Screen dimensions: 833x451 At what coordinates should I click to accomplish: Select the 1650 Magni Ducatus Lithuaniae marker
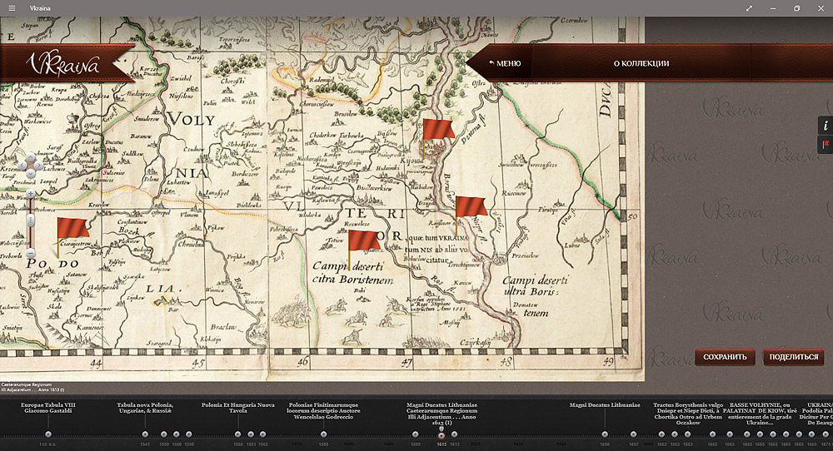[605, 434]
